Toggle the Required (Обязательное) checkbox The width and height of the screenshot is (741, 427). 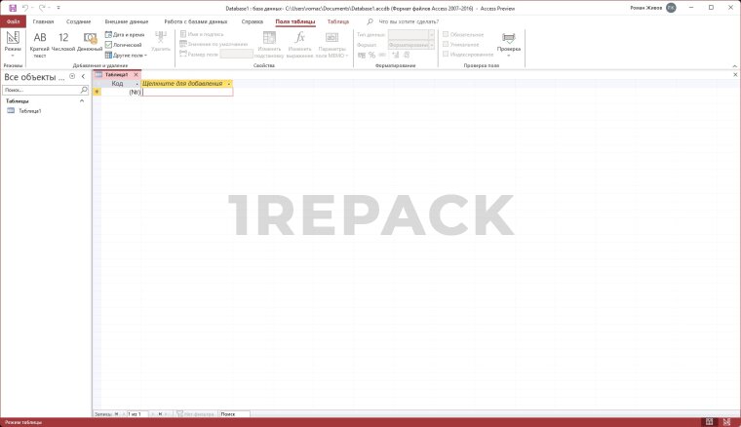447,34
